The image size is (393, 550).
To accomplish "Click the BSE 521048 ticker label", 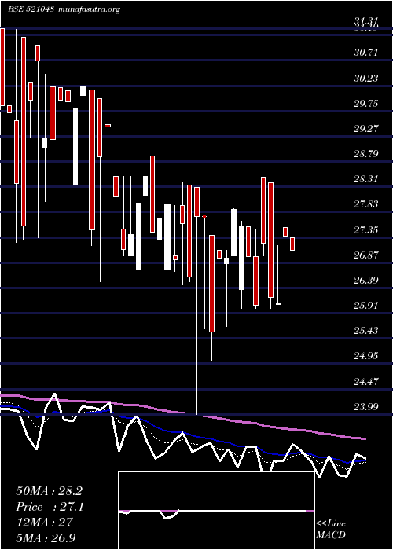I will [x=31, y=9].
